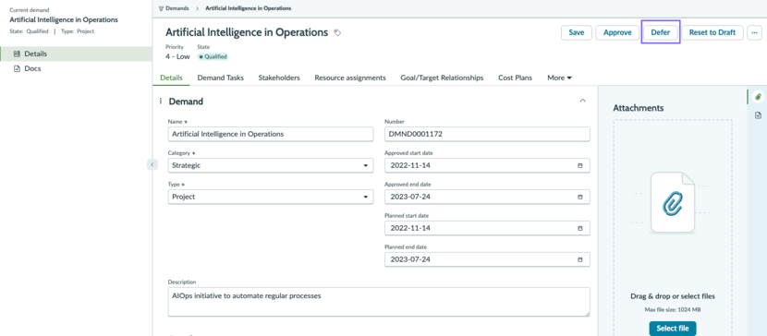Screen dimensions: 767x336
Task: Select Docs in the left sidebar
Action: pos(76,68)
